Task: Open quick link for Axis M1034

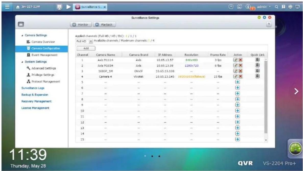Action: click(x=257, y=65)
